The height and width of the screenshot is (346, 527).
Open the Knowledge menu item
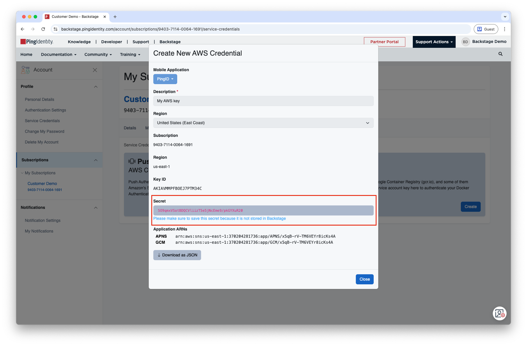point(79,42)
